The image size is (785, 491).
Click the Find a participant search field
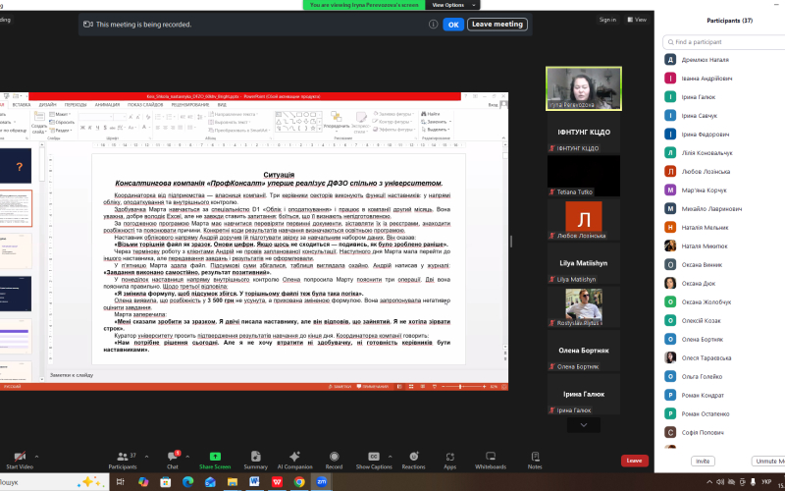tap(725, 42)
